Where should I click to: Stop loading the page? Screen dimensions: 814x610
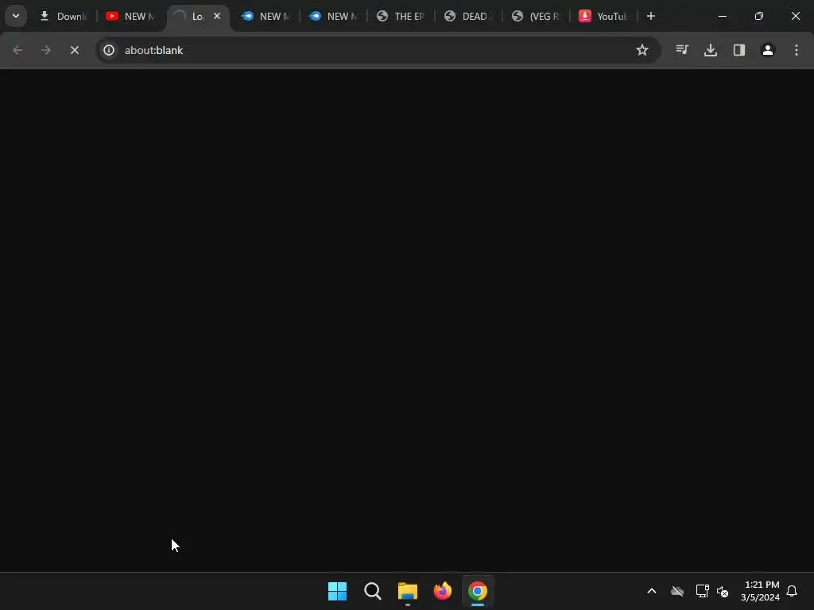click(74, 50)
